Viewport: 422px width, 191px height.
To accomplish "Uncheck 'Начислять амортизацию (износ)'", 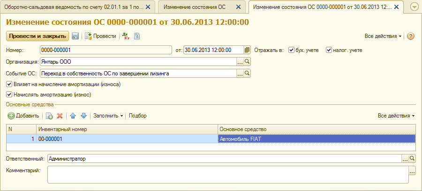I will [x=9, y=94].
